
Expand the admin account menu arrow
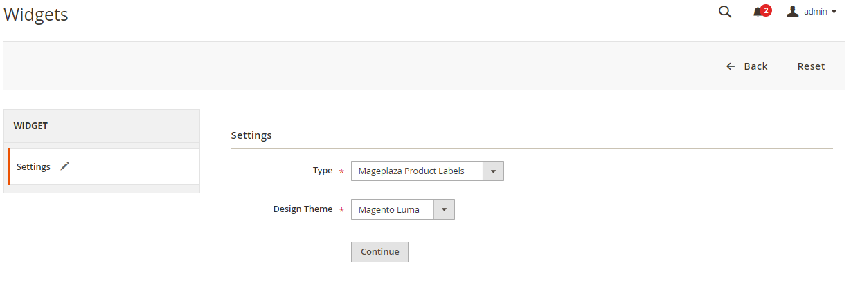click(x=834, y=12)
